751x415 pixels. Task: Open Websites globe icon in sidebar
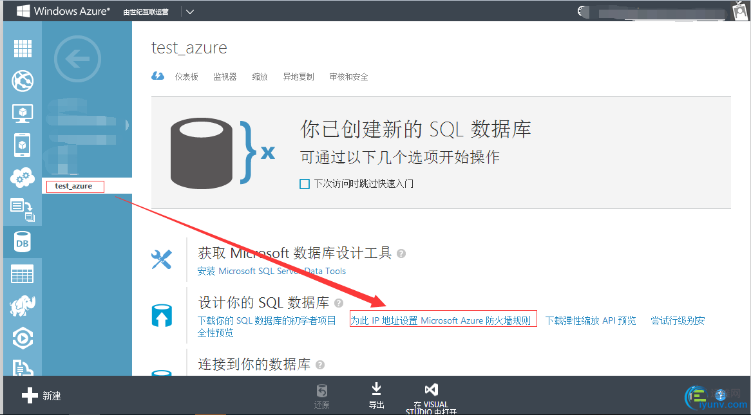[23, 81]
